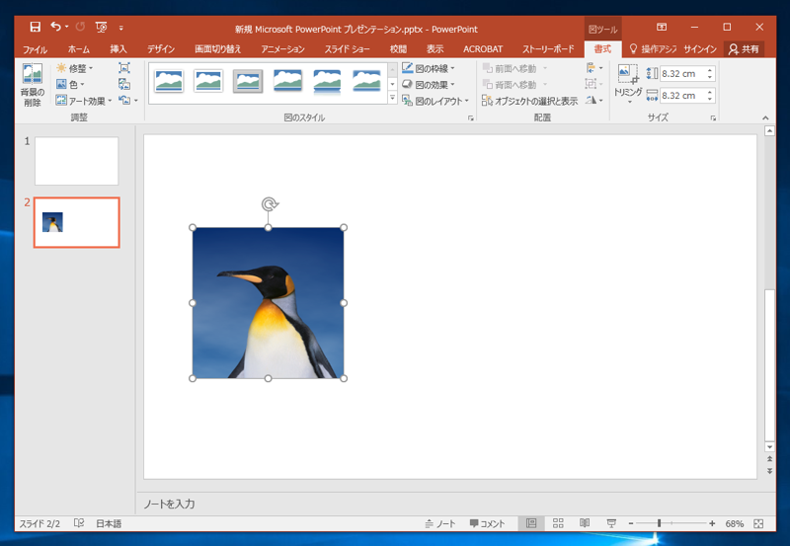Viewport: 790px width, 546px height.
Task: Open the 図の枠線 (Picture Border) dropdown
Action: (429, 68)
